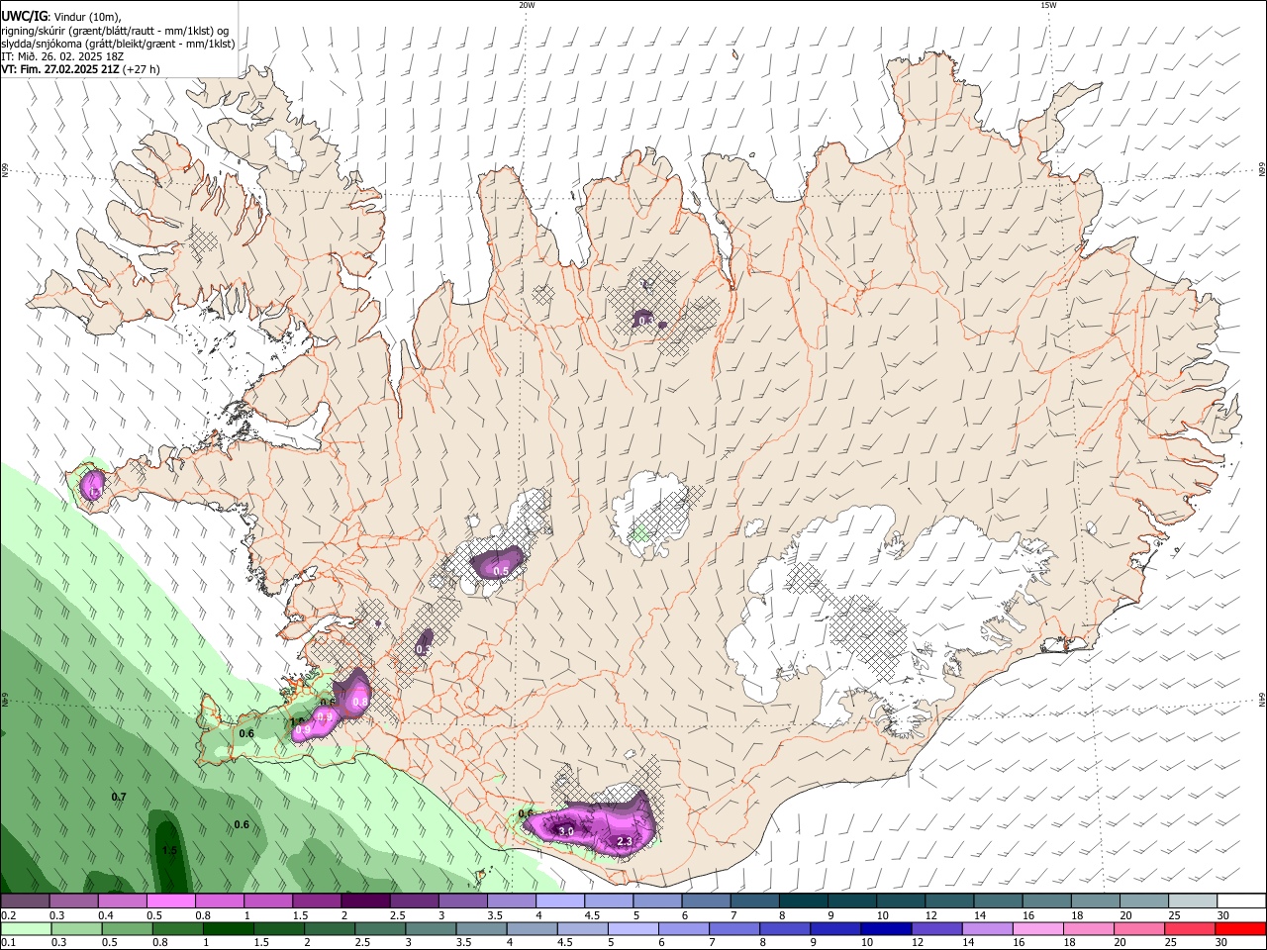
Task: Click the 'VT: Fim. 27.02.2025 21Z (+27 h)' line
Action: 80,69
